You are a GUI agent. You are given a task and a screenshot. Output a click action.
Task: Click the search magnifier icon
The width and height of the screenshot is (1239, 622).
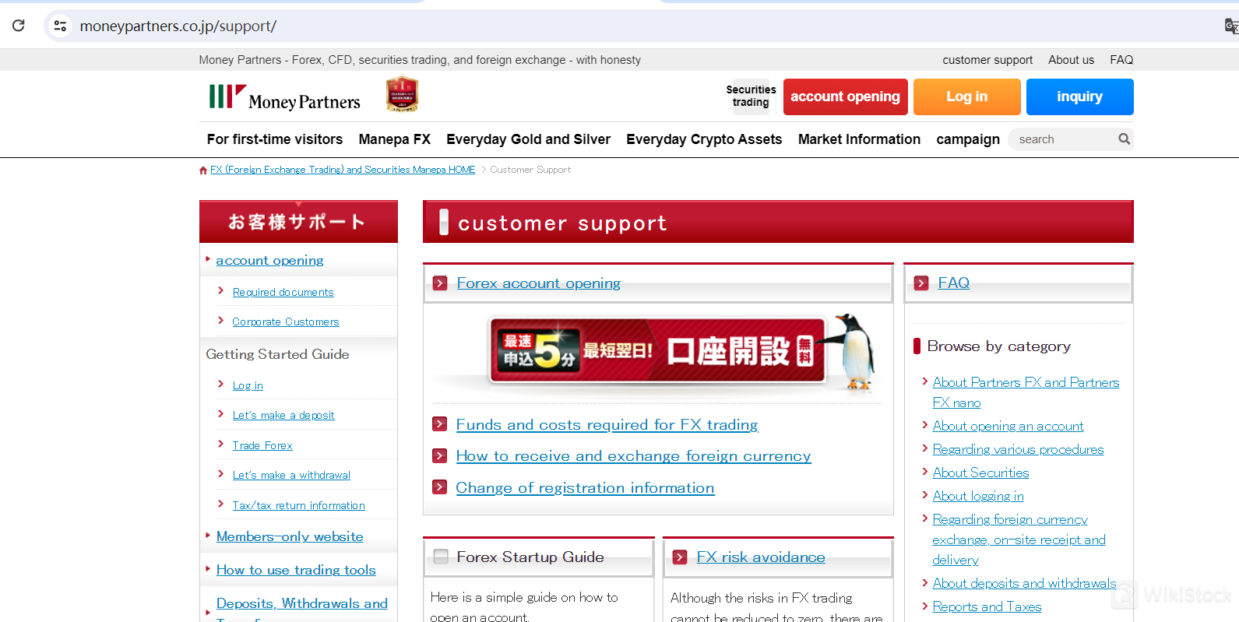tap(1124, 139)
